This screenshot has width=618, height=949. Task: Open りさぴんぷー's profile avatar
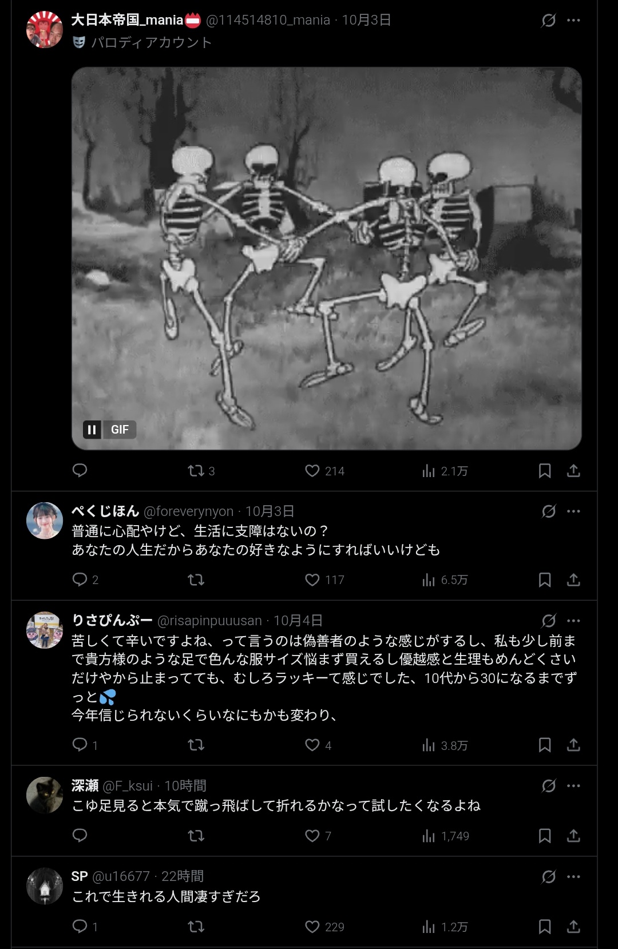coord(45,630)
